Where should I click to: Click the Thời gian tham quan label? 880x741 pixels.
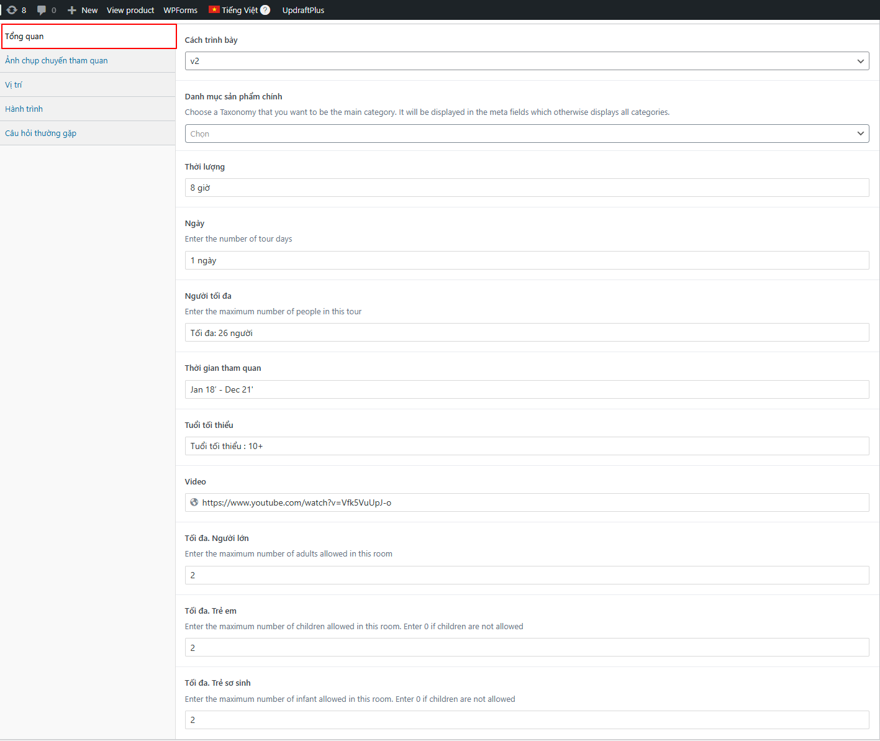[223, 368]
